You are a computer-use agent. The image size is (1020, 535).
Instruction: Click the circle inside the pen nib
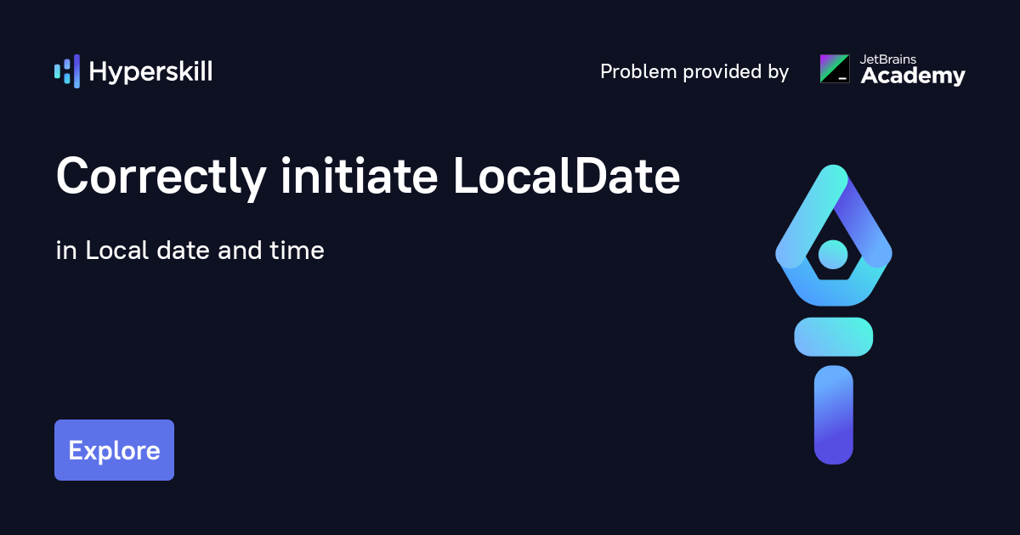pyautogui.click(x=833, y=254)
